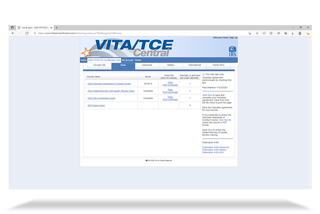Click here to review Intake/Interview training
This screenshot has width=320, height=214.
point(210,130)
